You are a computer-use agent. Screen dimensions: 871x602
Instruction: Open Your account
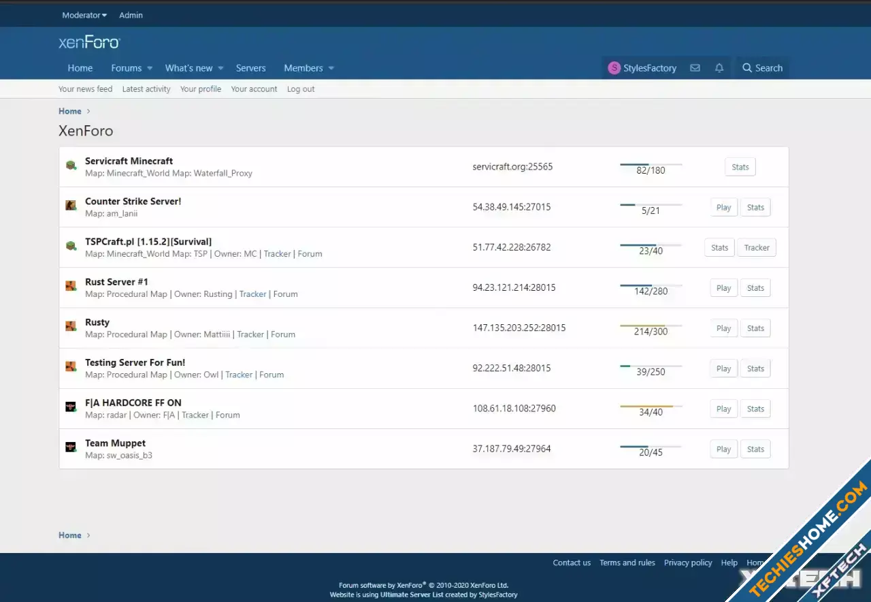(254, 89)
